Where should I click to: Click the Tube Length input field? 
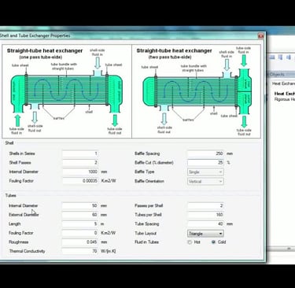point(80,223)
